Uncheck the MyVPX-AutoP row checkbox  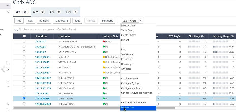(24, 98)
